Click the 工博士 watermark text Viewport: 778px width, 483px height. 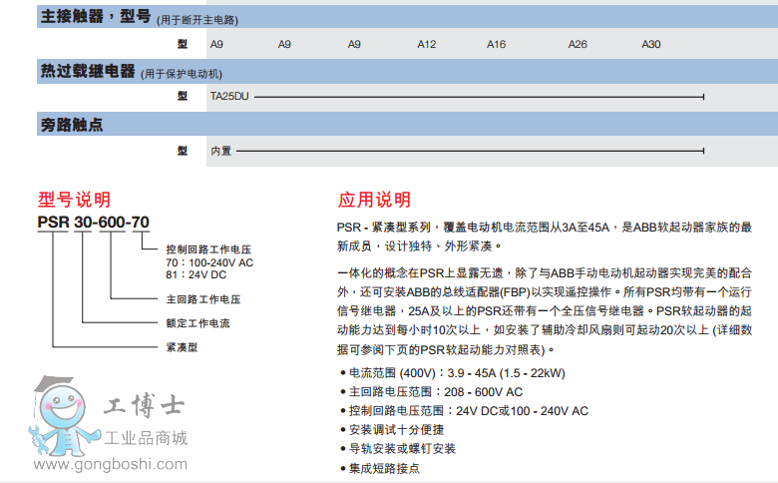pos(145,407)
